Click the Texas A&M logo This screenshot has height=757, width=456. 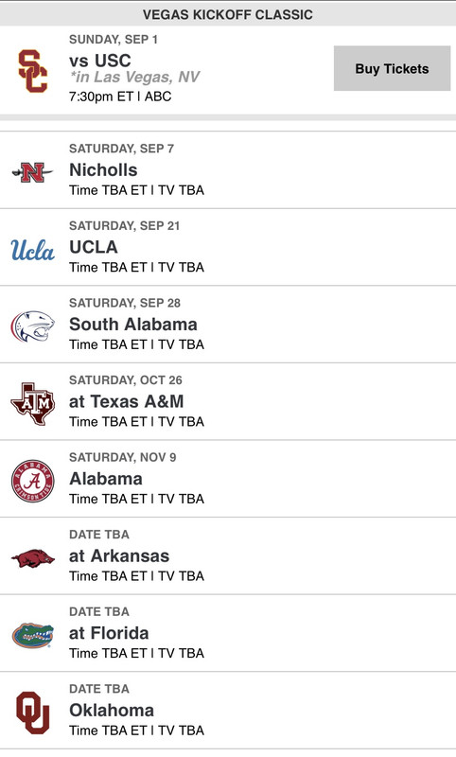pyautogui.click(x=33, y=404)
